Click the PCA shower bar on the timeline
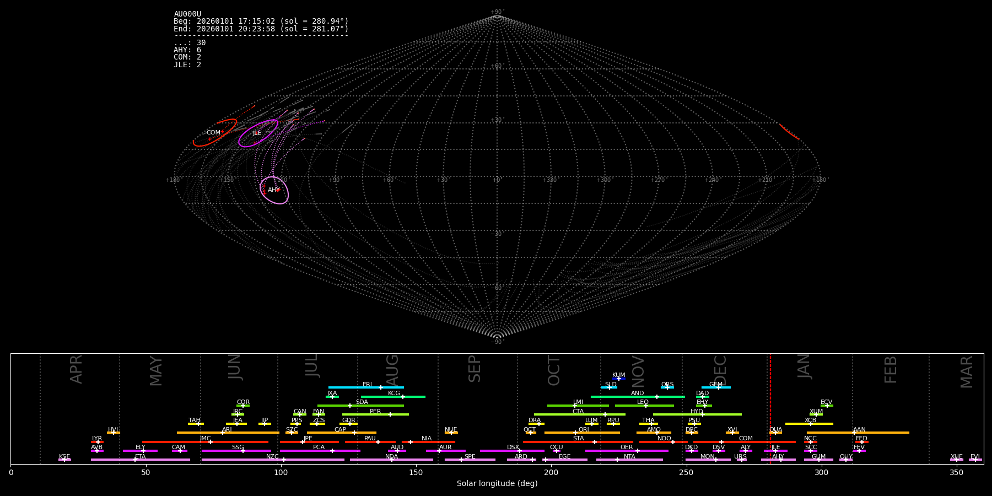Viewport: 992px width, 496px height. click(x=320, y=451)
